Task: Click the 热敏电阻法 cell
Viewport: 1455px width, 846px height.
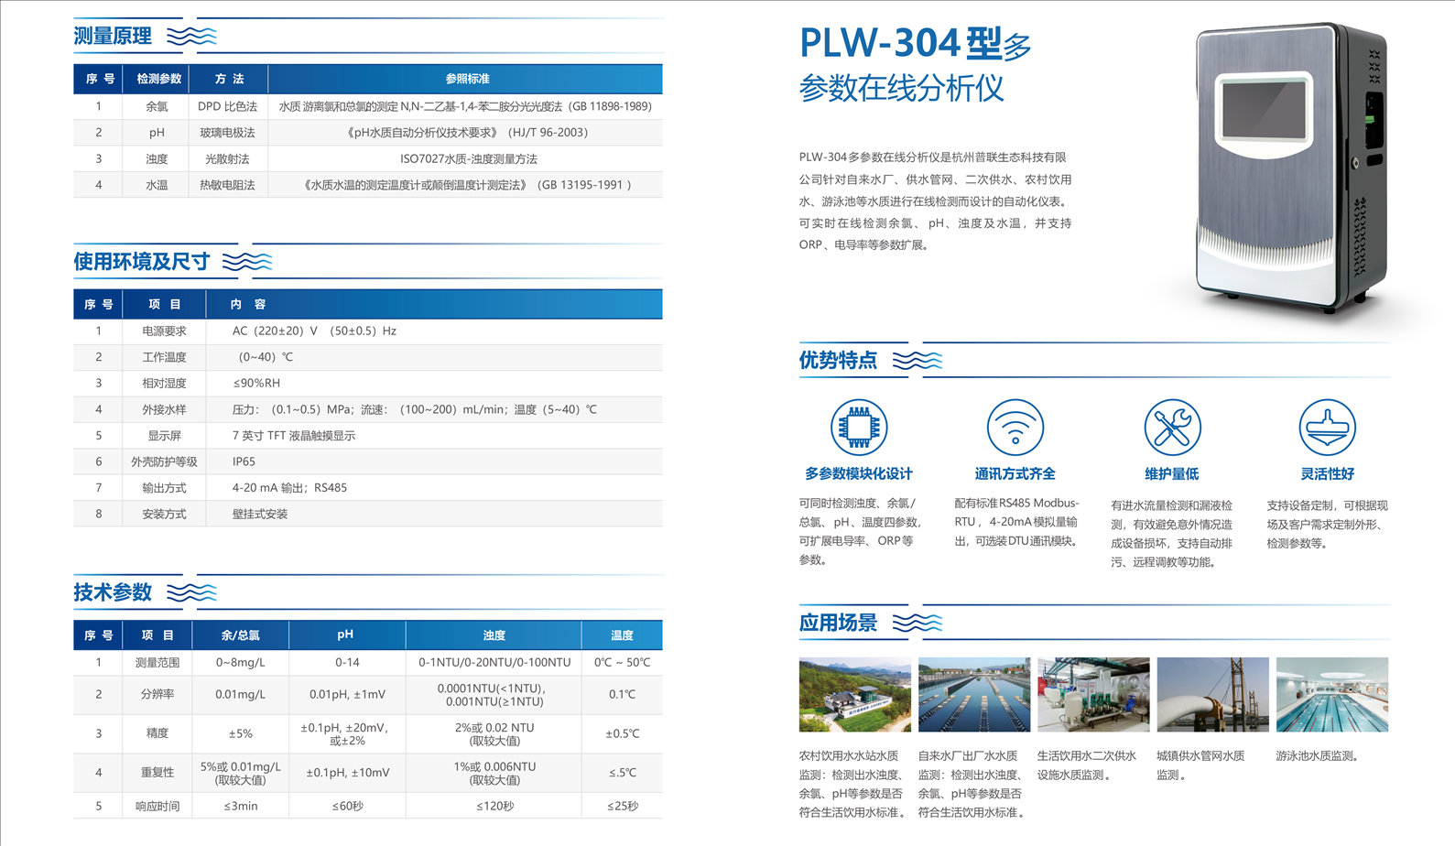Action: 227,185
